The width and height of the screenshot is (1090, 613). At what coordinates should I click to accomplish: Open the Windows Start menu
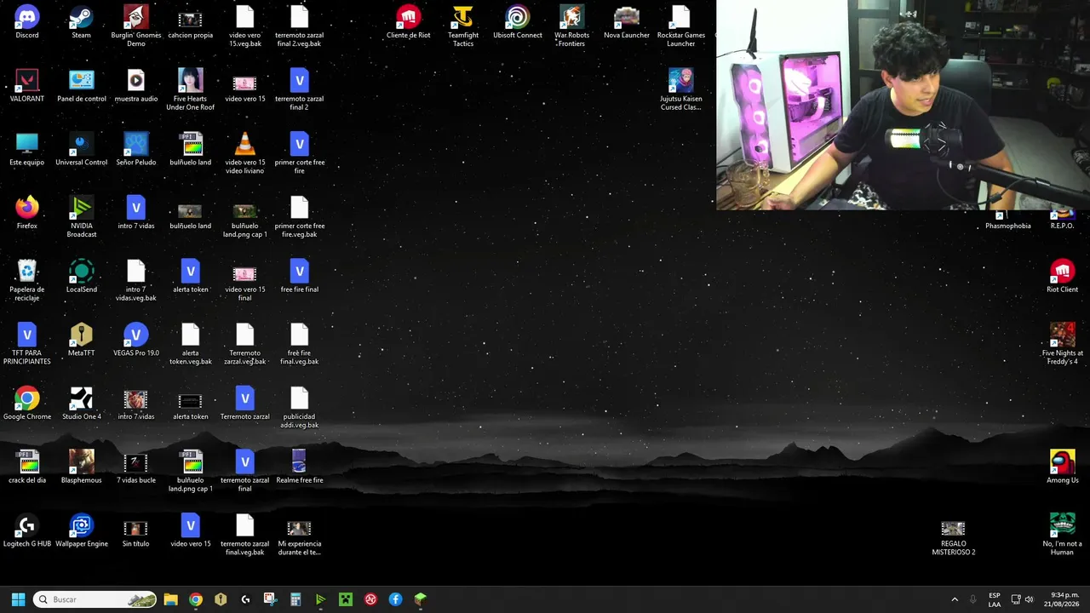click(18, 599)
